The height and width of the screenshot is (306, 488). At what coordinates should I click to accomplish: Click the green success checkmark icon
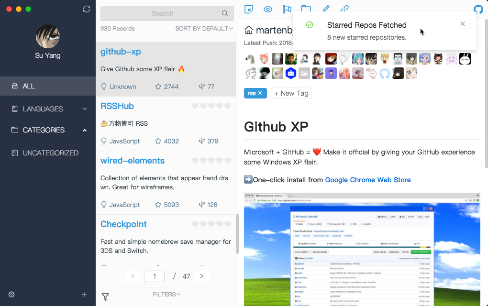click(x=310, y=25)
